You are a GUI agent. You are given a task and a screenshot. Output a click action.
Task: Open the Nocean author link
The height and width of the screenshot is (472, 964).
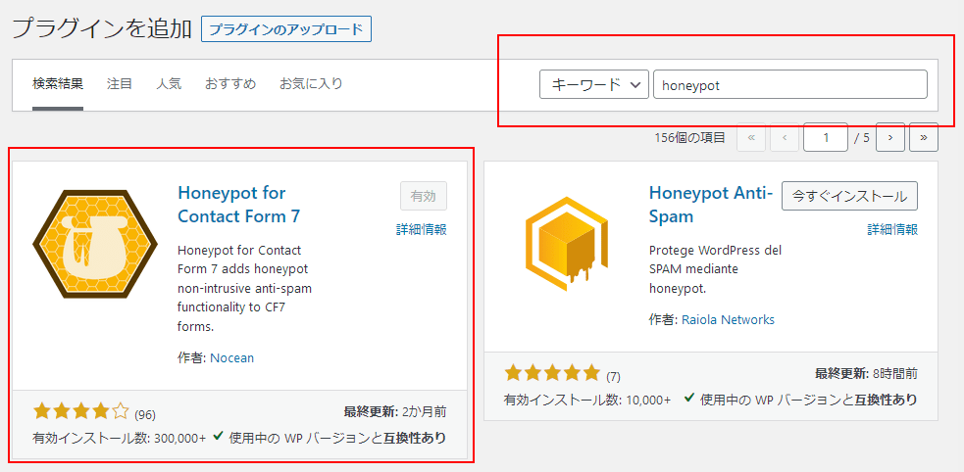coord(231,357)
